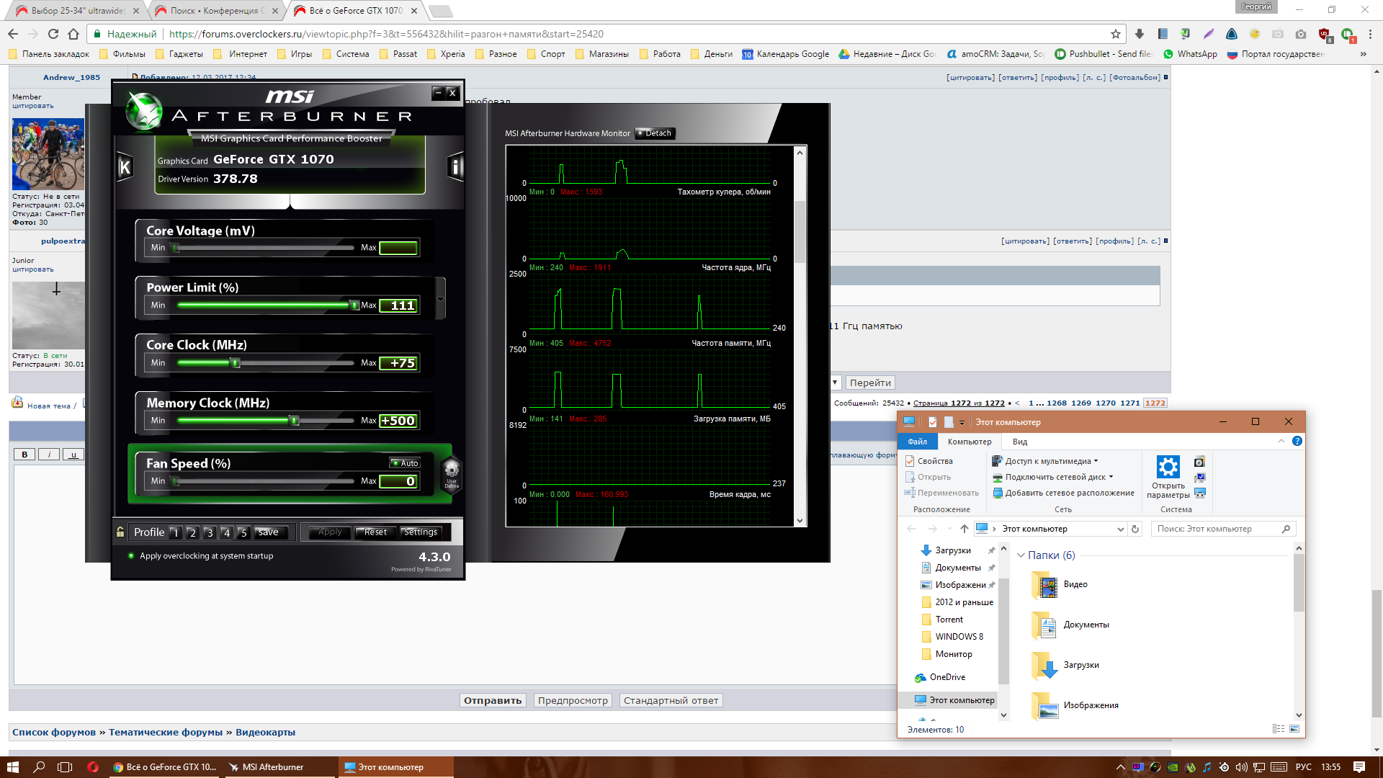Switch to the Вид ribbon tab
The height and width of the screenshot is (778, 1383).
(x=1019, y=442)
